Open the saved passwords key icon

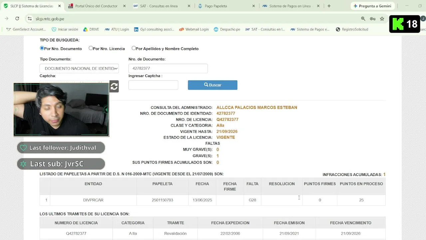373,19
